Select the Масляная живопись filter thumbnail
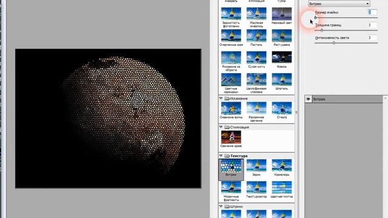The image size is (388, 218). click(x=256, y=13)
